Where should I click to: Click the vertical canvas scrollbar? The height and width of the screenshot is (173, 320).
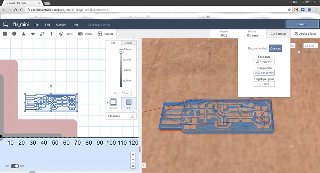tap(140, 149)
